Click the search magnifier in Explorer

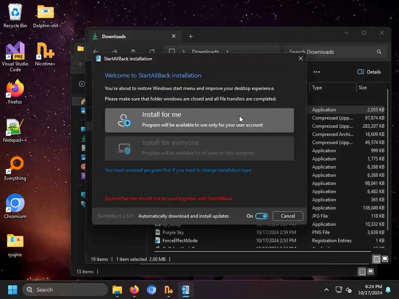(x=379, y=52)
